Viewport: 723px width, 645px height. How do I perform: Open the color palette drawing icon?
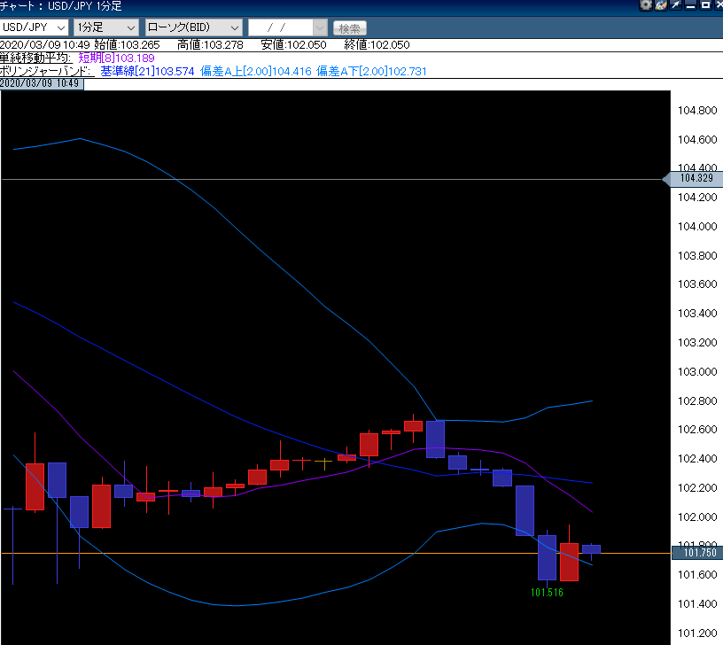click(x=661, y=5)
